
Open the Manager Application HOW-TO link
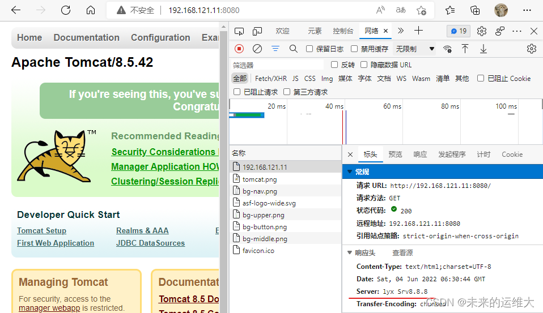pyautogui.click(x=165, y=167)
